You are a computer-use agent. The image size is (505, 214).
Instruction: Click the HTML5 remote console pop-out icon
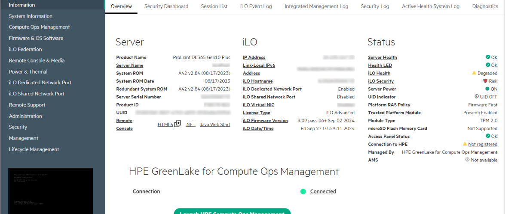coord(178,124)
